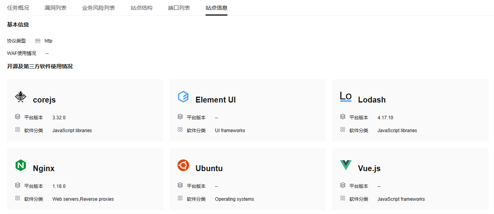Click the Element UI hexagon logo
Image resolution: width=494 pixels, height=214 pixels.
[x=183, y=97]
